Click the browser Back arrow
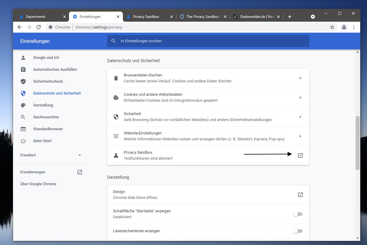367x245 pixels. 20,27
